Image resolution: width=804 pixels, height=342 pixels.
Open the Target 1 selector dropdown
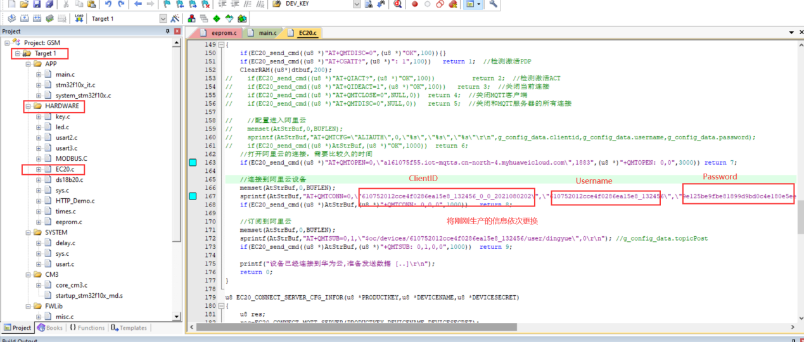pos(163,18)
